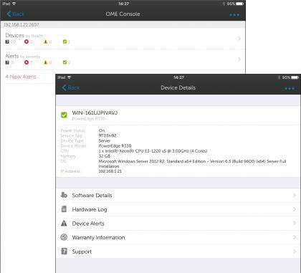The image size is (301, 273).
Task: Tap the Warranty Information badge icon
Action: pyautogui.click(x=64, y=237)
